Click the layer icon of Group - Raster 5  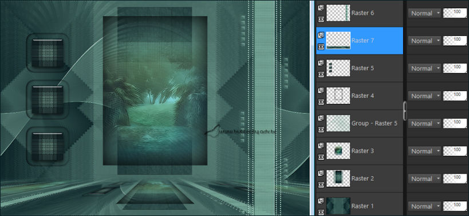[x=321, y=118]
